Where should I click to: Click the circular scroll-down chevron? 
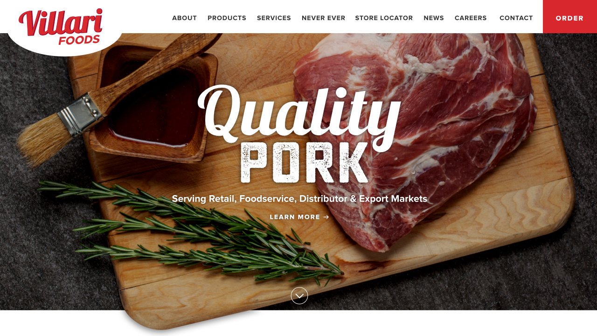click(x=299, y=296)
